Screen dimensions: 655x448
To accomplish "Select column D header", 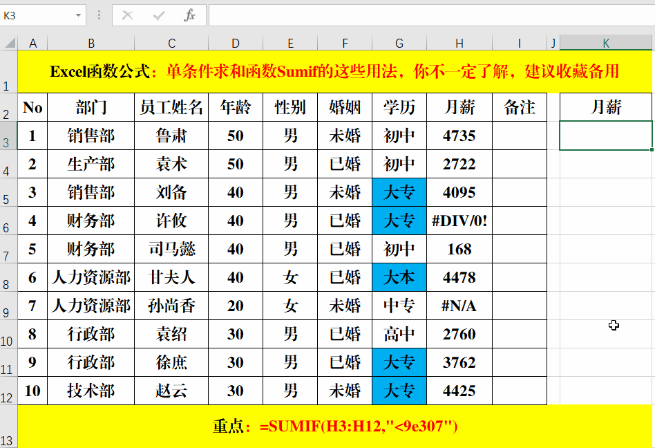I will pyautogui.click(x=236, y=43).
